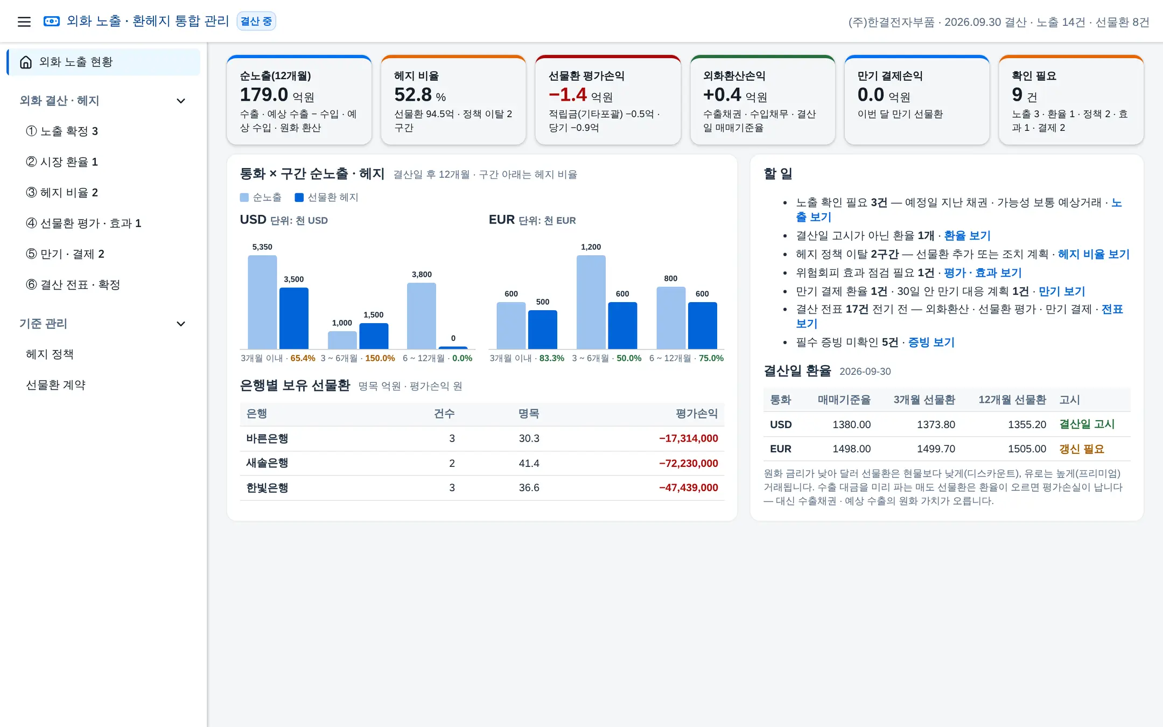
Task: Open the 헤지 비율 52.8% card
Action: click(453, 100)
